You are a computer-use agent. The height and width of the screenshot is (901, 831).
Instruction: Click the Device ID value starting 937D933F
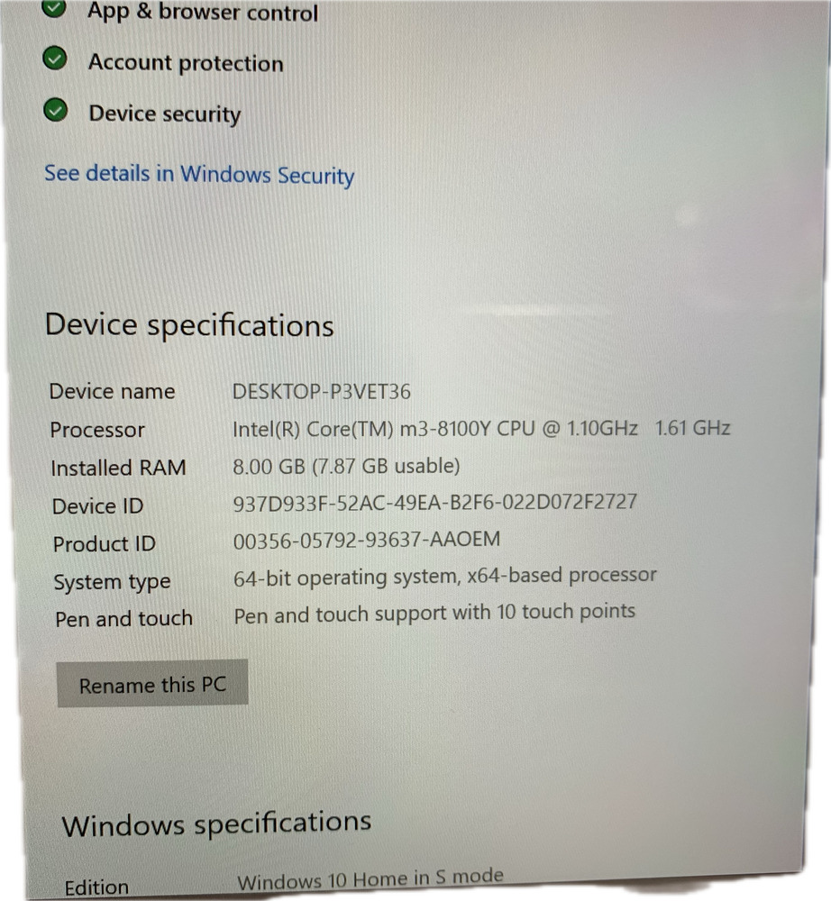pyautogui.click(x=434, y=503)
